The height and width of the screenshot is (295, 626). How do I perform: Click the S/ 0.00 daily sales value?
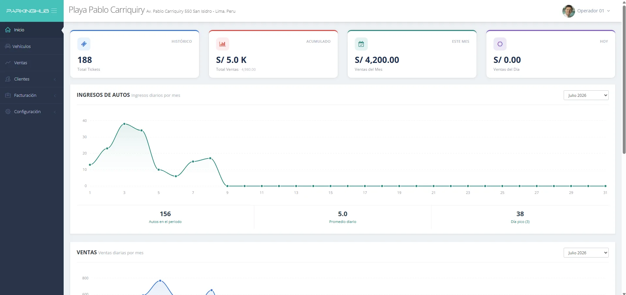click(x=507, y=60)
